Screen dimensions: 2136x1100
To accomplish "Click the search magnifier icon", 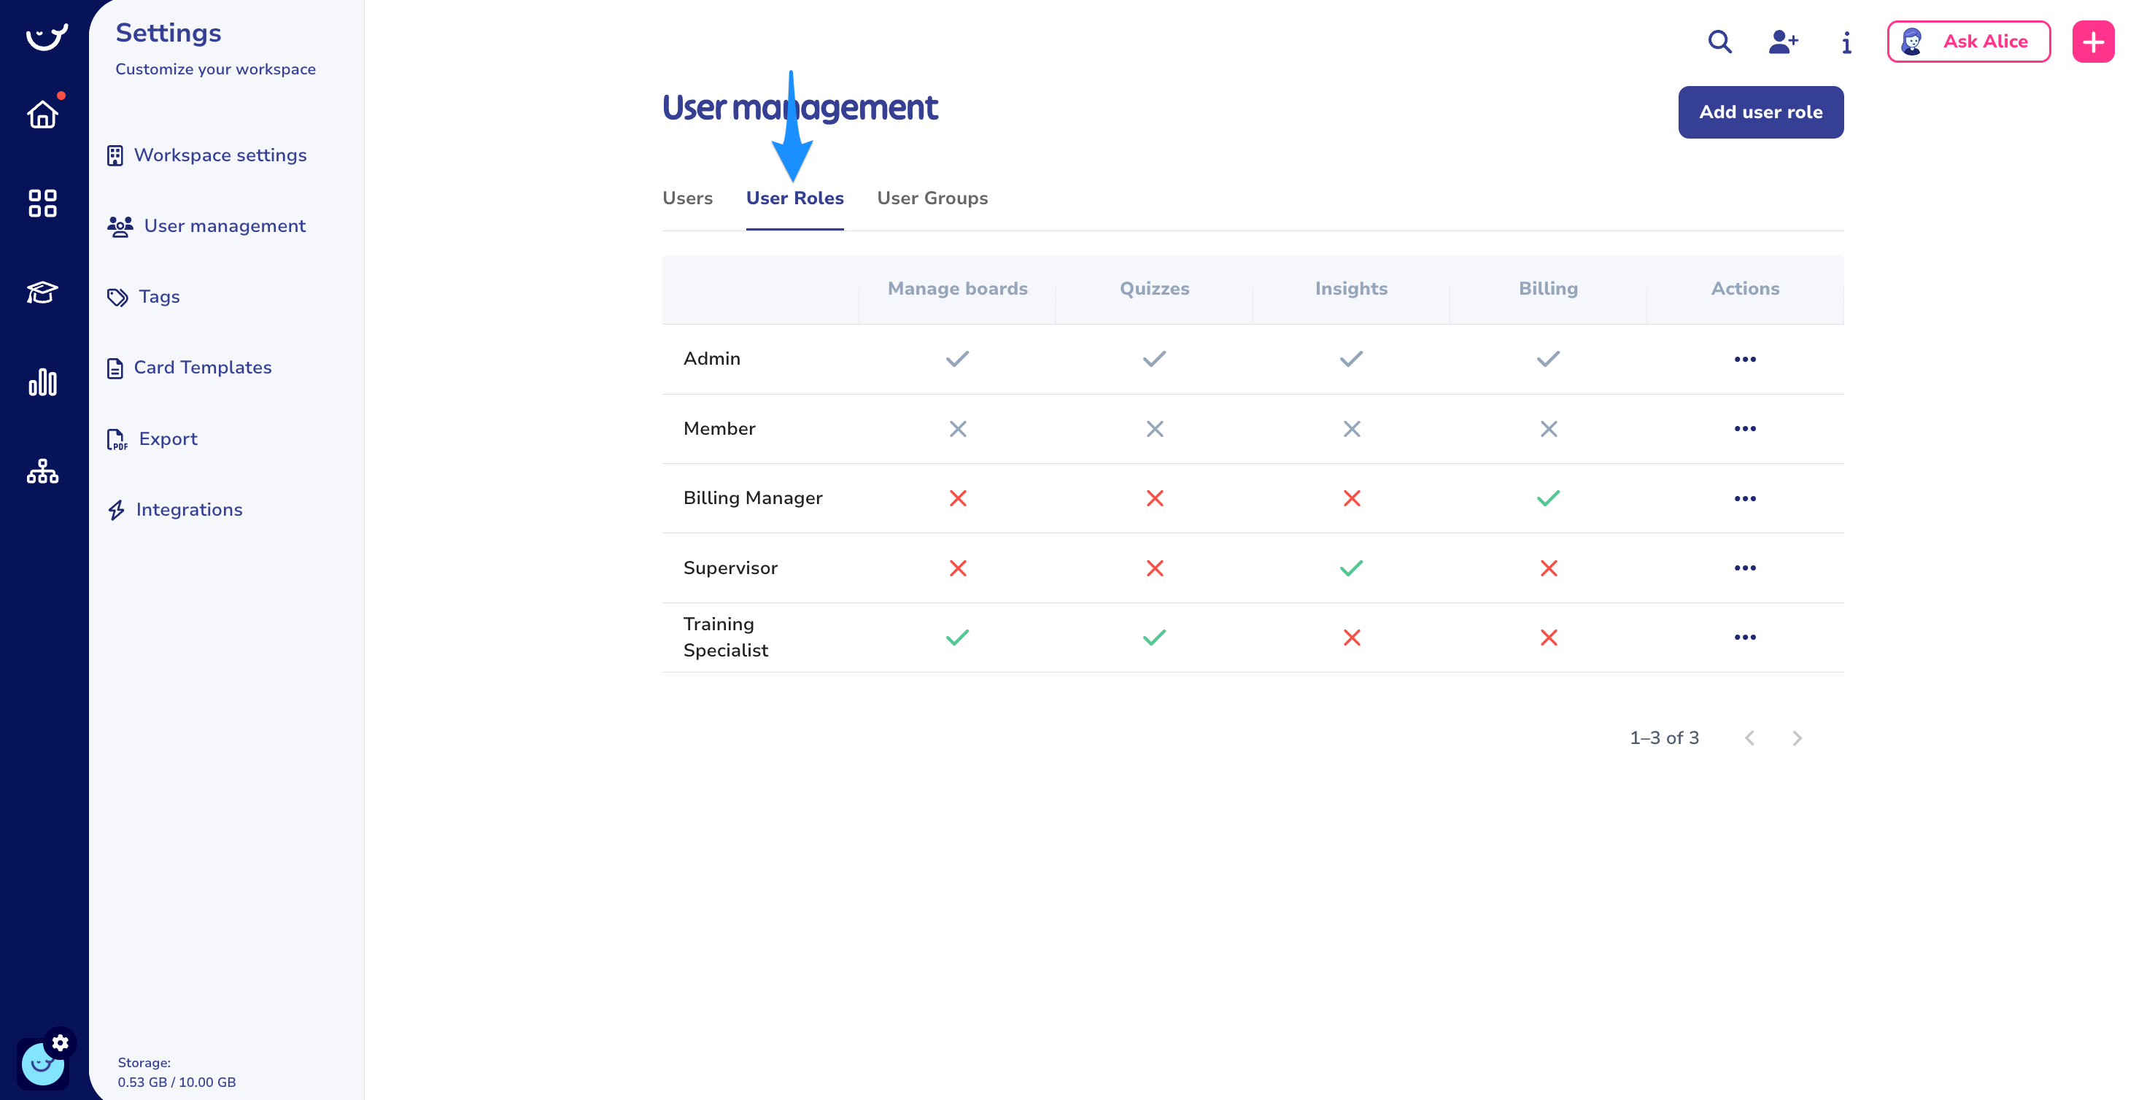I will pyautogui.click(x=1719, y=42).
